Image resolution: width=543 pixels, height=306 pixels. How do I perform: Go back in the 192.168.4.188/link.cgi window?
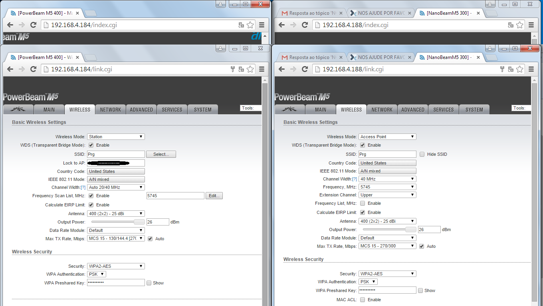(x=282, y=69)
